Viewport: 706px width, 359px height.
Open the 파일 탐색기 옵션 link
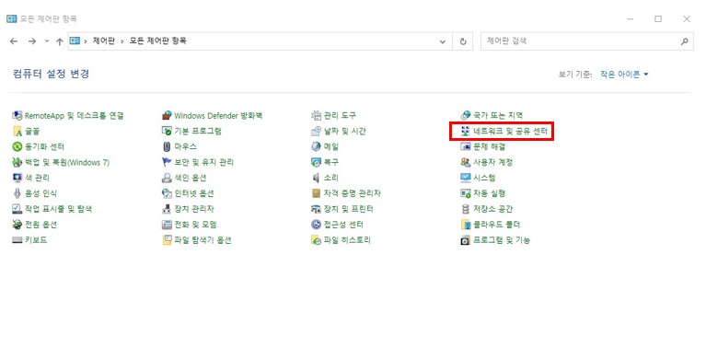click(203, 240)
